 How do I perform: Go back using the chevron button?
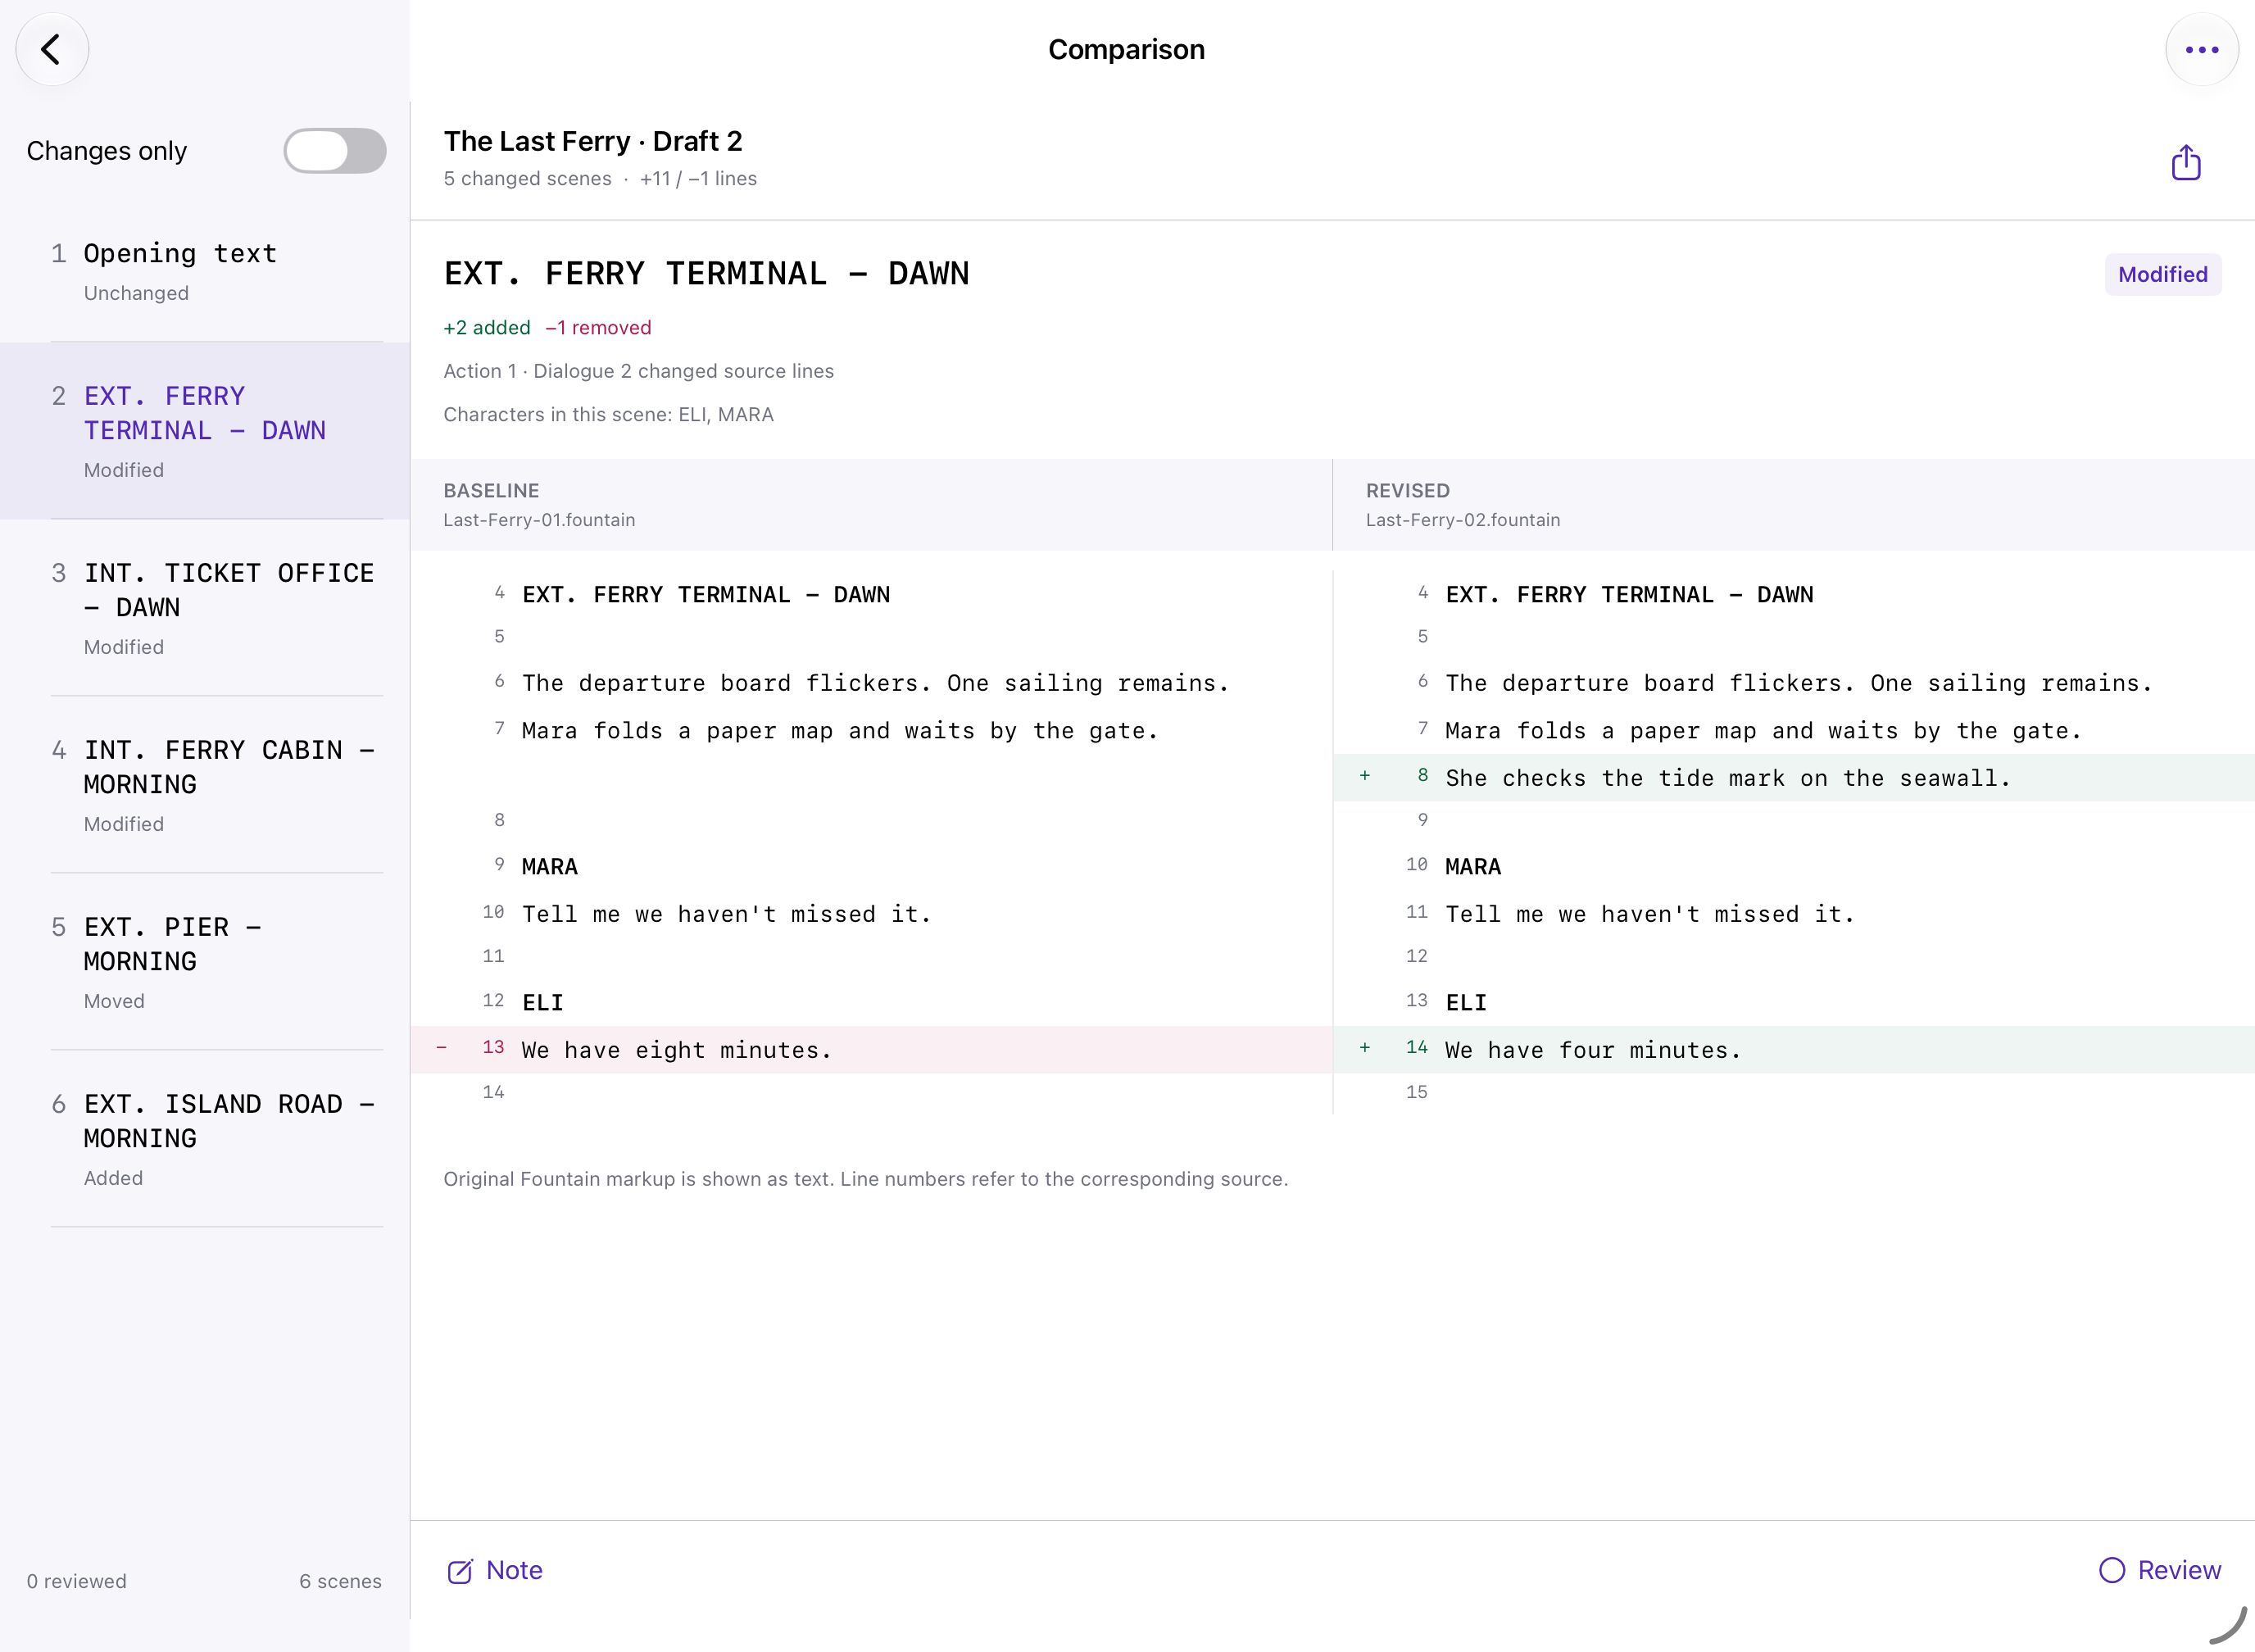coord(52,49)
